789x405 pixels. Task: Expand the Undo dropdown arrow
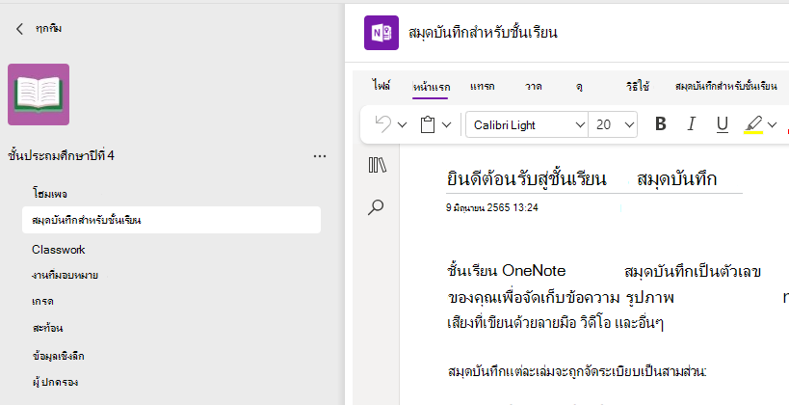tap(402, 124)
